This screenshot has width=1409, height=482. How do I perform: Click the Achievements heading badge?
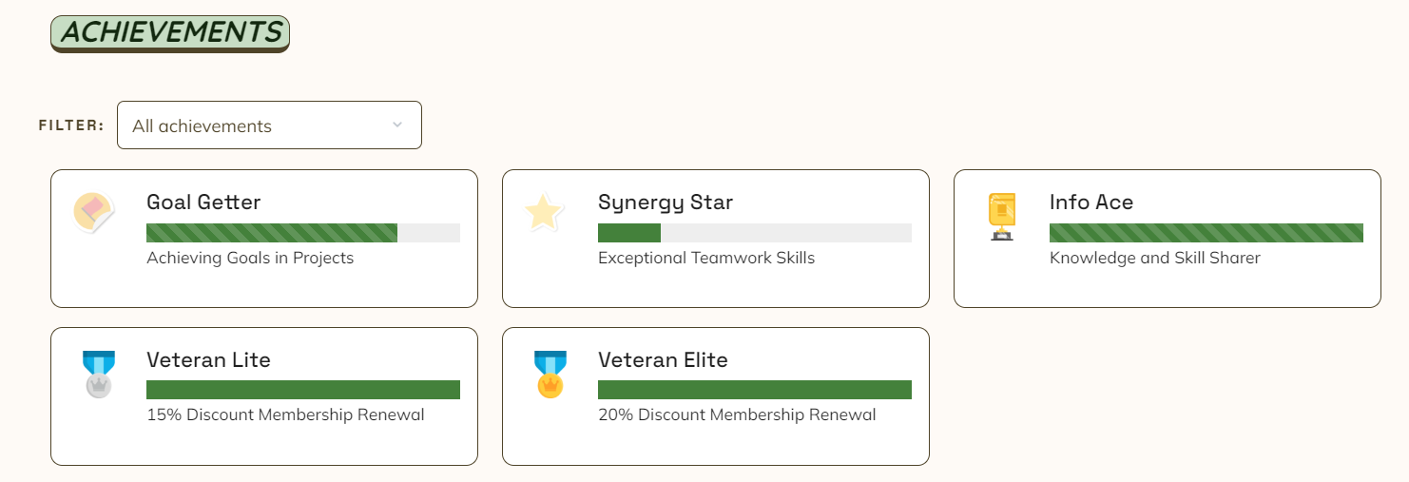click(x=170, y=33)
